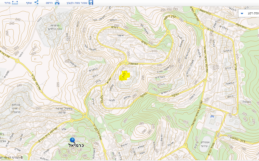Click the blue pin marker above כרמיאל
The height and width of the screenshot is (161, 259).
(73, 140)
